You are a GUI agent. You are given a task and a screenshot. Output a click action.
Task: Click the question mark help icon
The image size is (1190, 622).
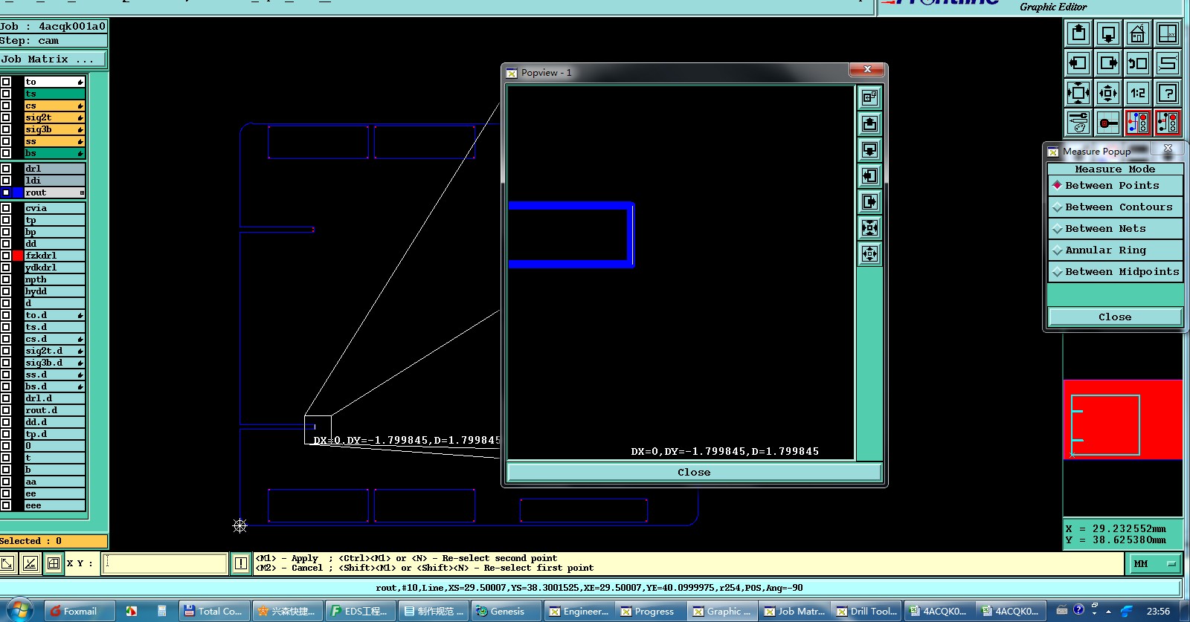[1168, 93]
